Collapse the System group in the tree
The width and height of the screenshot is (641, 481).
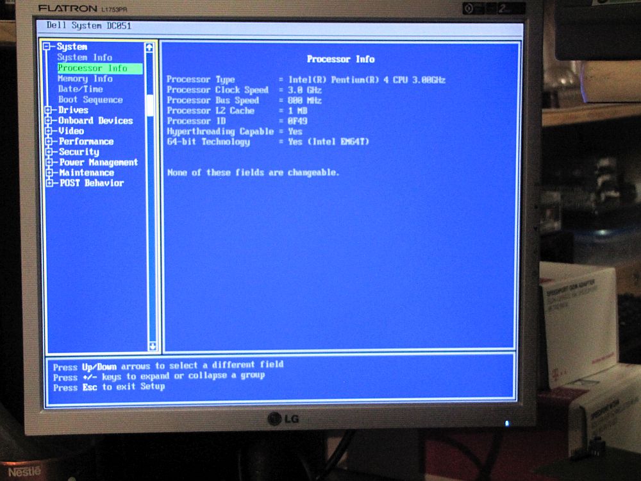(47, 46)
